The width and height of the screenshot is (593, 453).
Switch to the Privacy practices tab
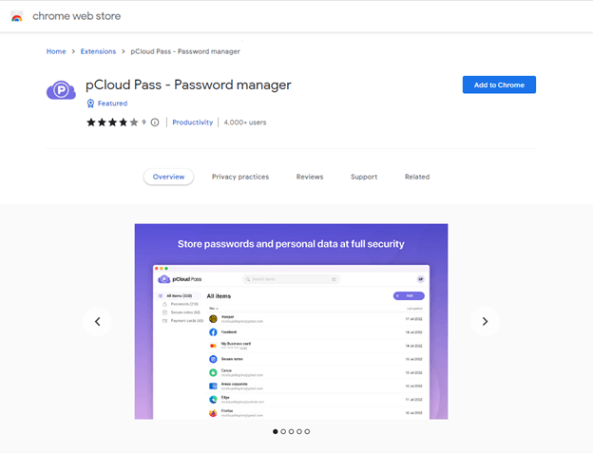coord(239,177)
